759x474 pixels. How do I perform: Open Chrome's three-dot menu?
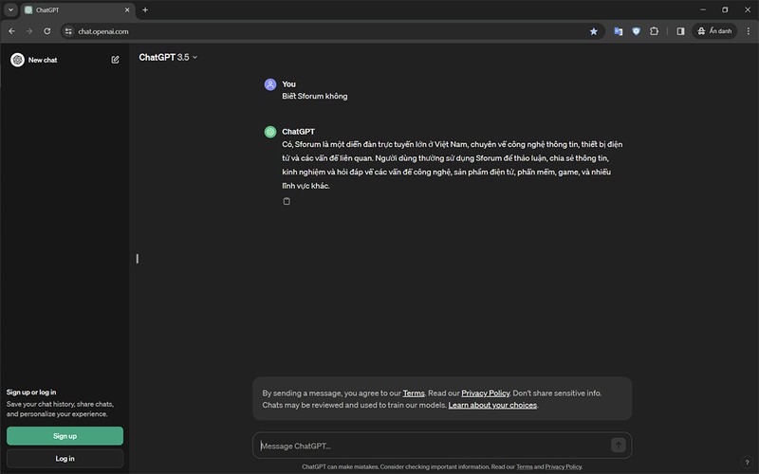point(748,31)
